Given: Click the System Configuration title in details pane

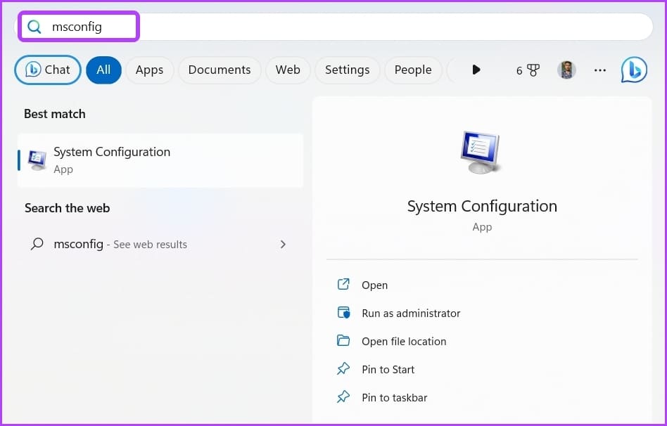Looking at the screenshot, I should tap(482, 206).
